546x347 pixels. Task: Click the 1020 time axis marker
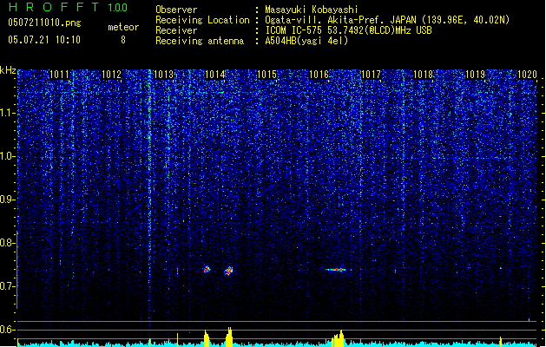tap(527, 75)
